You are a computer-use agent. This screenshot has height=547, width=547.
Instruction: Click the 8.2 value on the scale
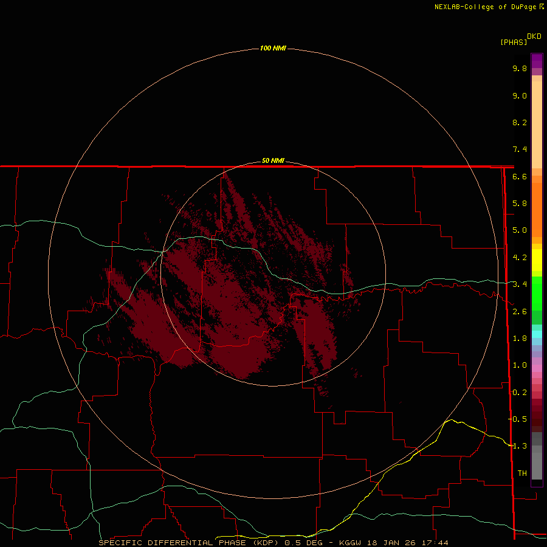pos(520,122)
